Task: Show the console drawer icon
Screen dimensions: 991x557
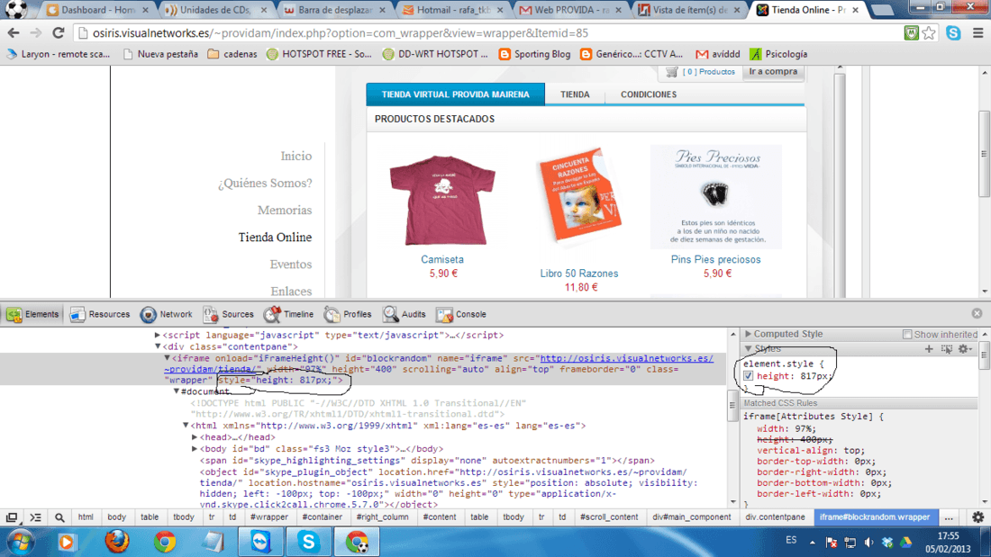Action: point(35,517)
